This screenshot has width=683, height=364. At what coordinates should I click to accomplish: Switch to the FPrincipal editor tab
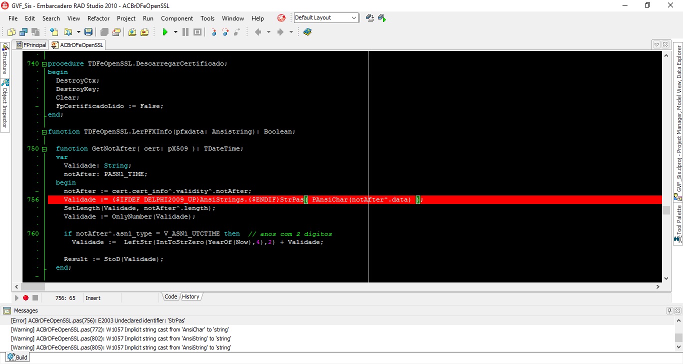(31, 45)
